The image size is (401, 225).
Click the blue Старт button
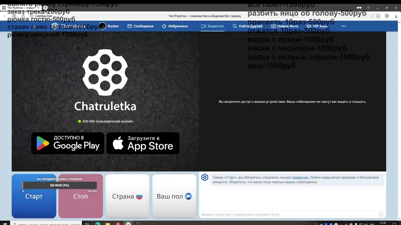coord(34,196)
